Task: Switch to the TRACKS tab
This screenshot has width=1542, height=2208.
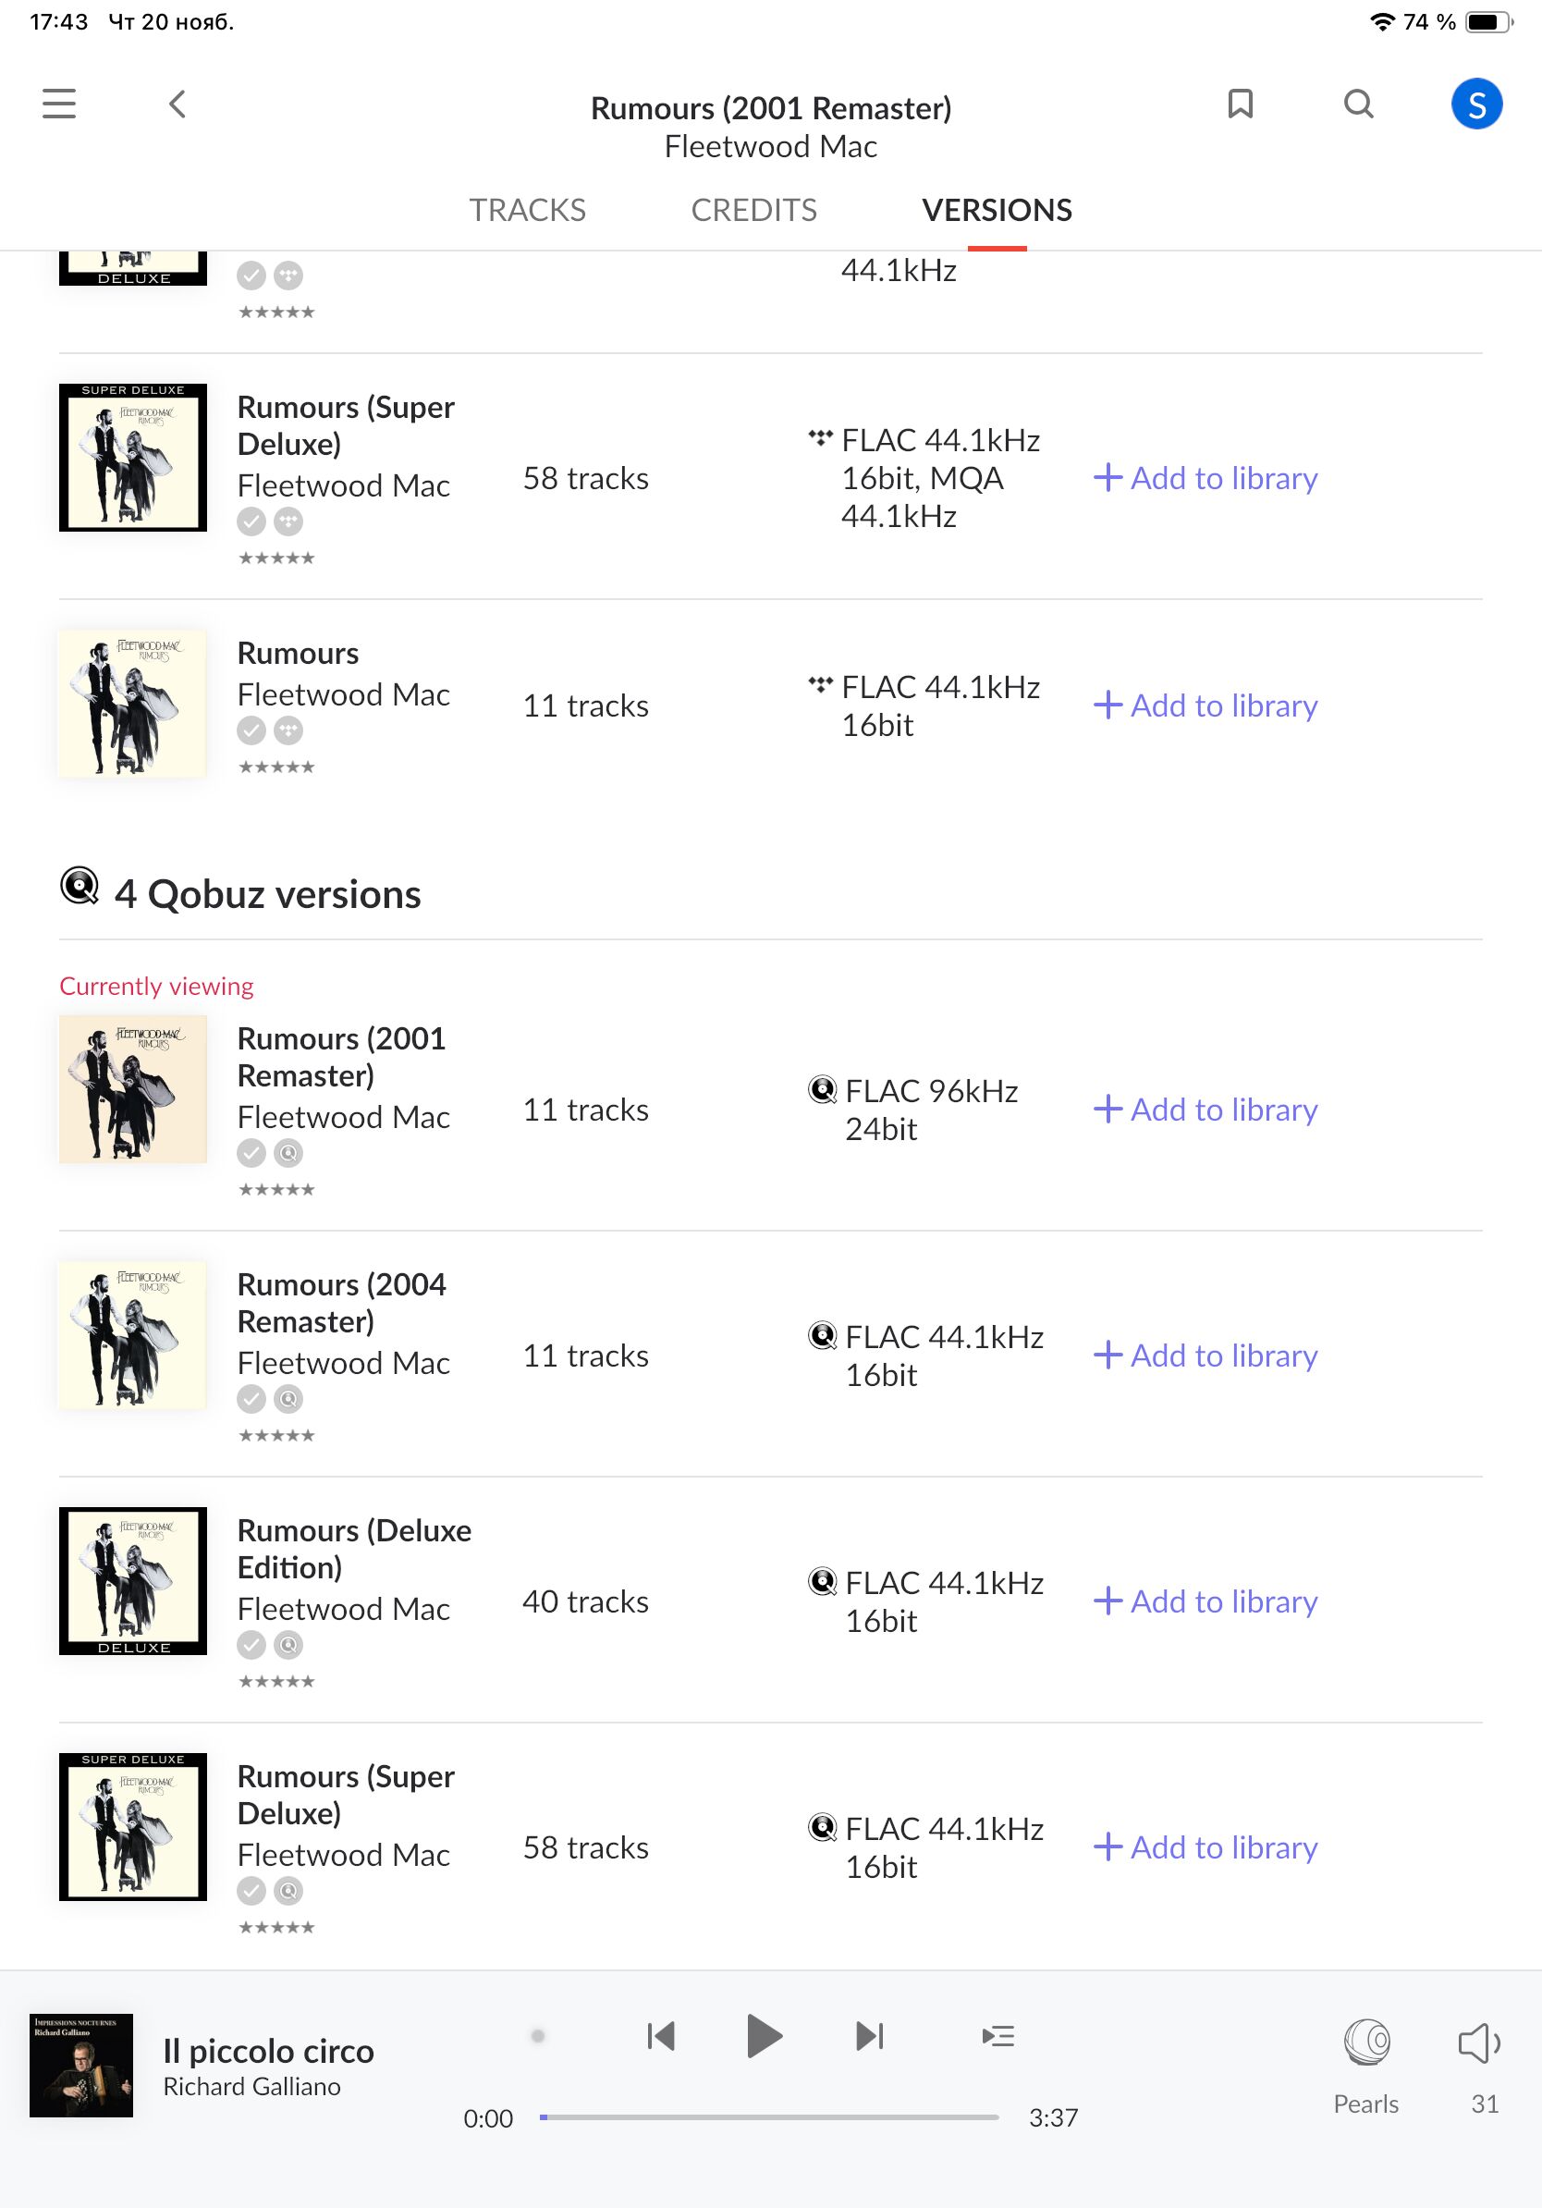Action: 527,210
